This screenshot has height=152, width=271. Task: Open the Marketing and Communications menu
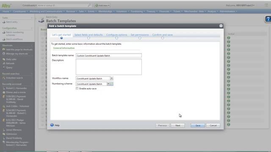pos(47,11)
